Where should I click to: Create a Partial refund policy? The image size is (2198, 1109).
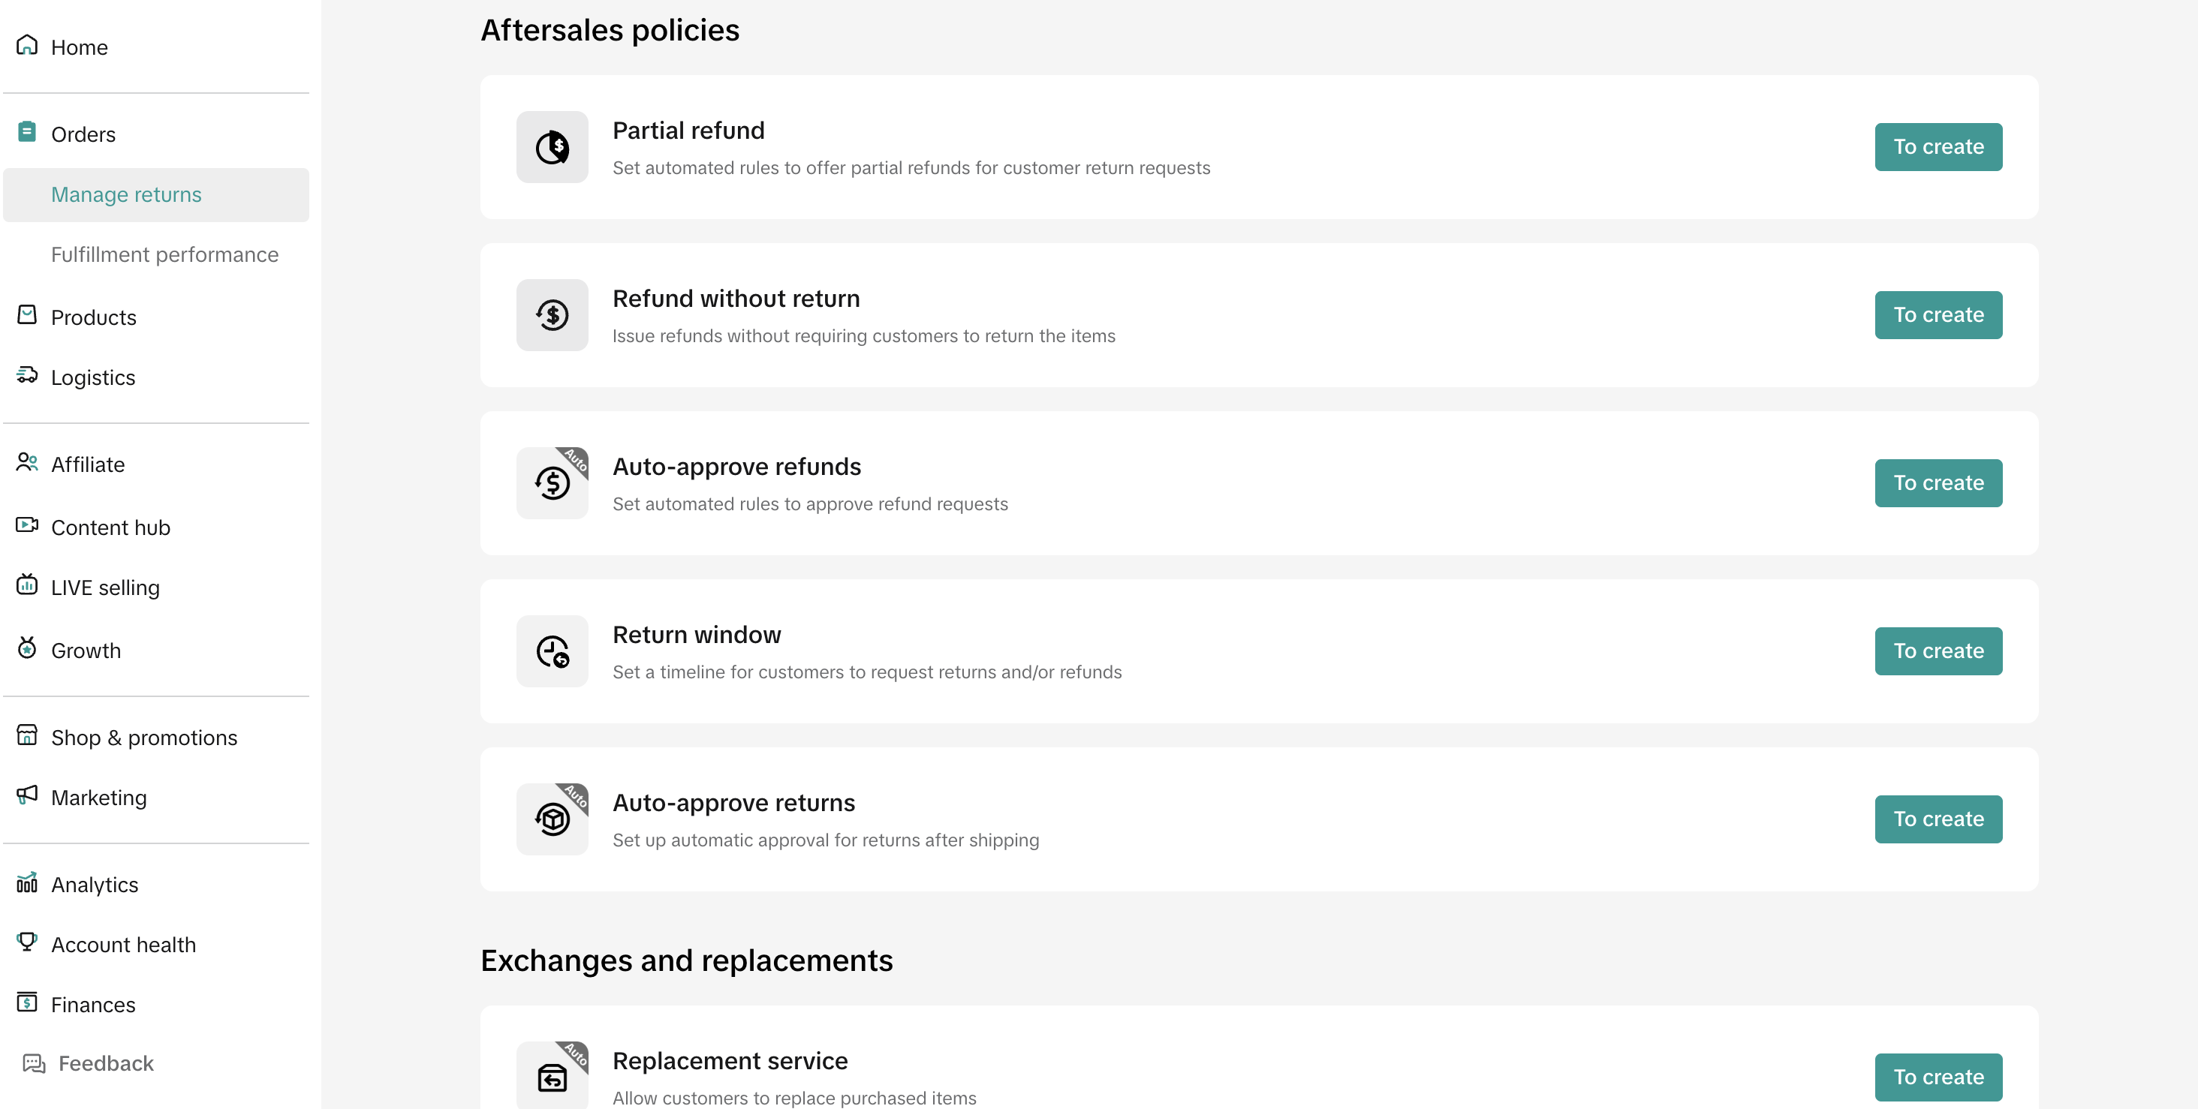1938,147
